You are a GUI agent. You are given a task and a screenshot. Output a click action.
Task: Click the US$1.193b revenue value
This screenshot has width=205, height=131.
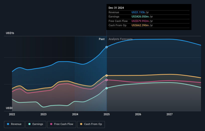[x=138, y=12]
